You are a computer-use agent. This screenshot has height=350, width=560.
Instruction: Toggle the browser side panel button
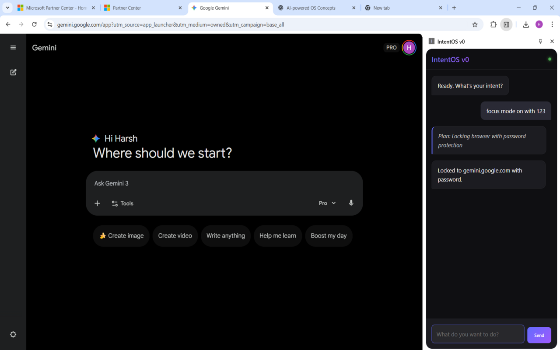(x=506, y=24)
